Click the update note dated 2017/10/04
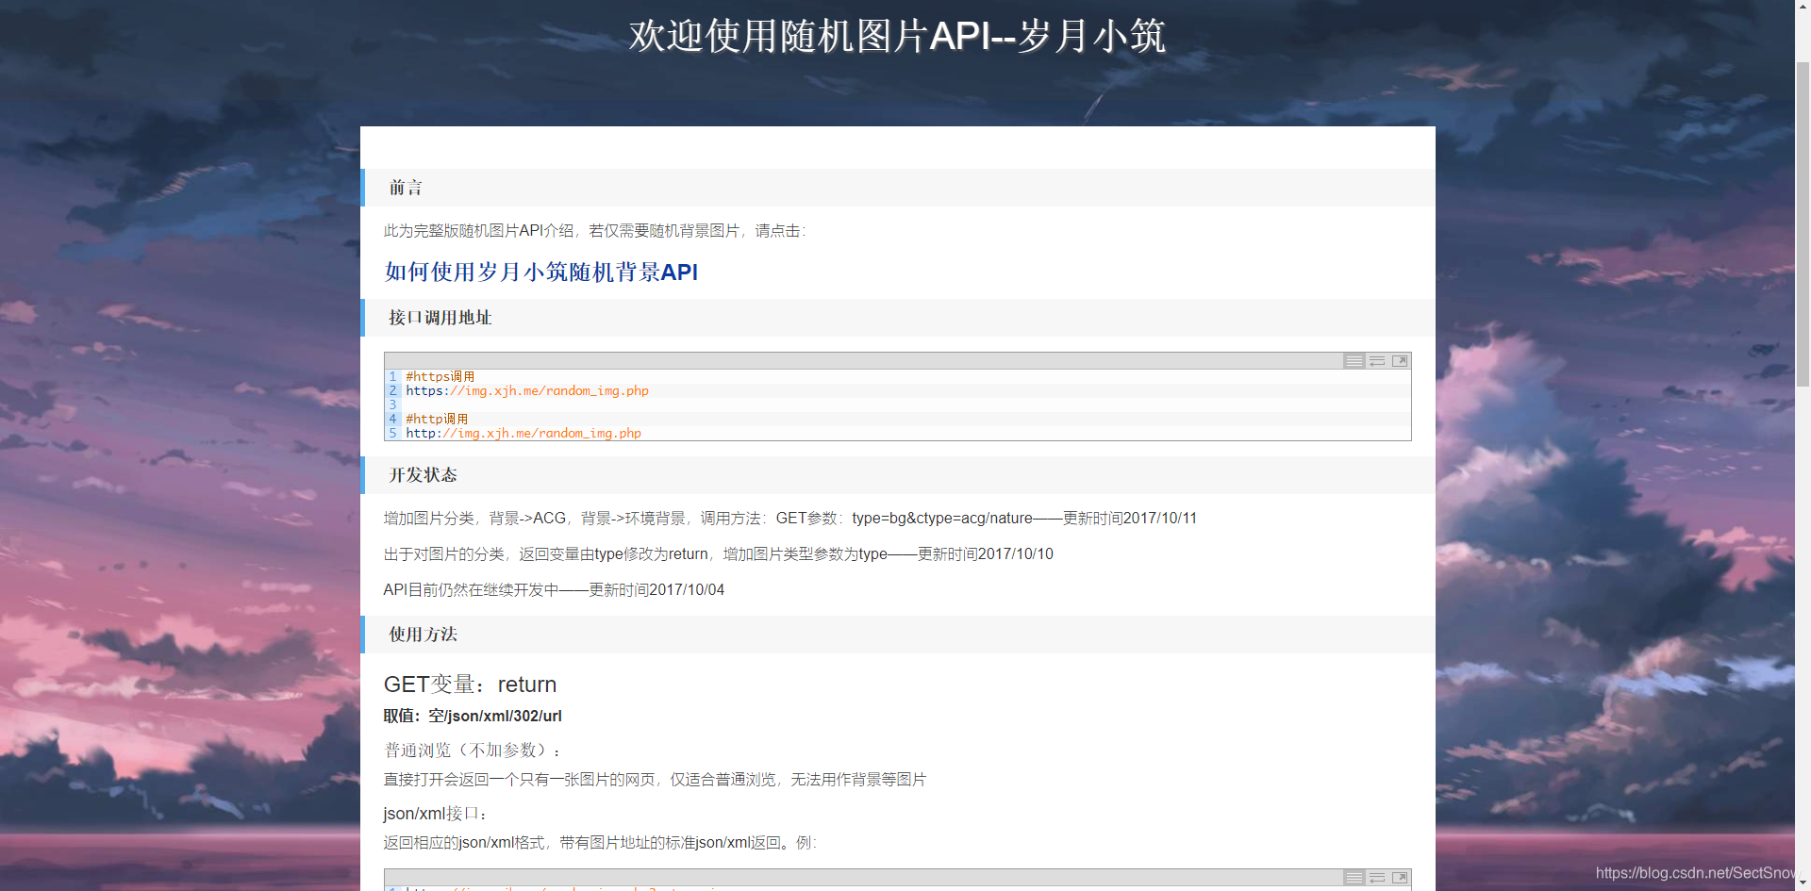 point(554,590)
